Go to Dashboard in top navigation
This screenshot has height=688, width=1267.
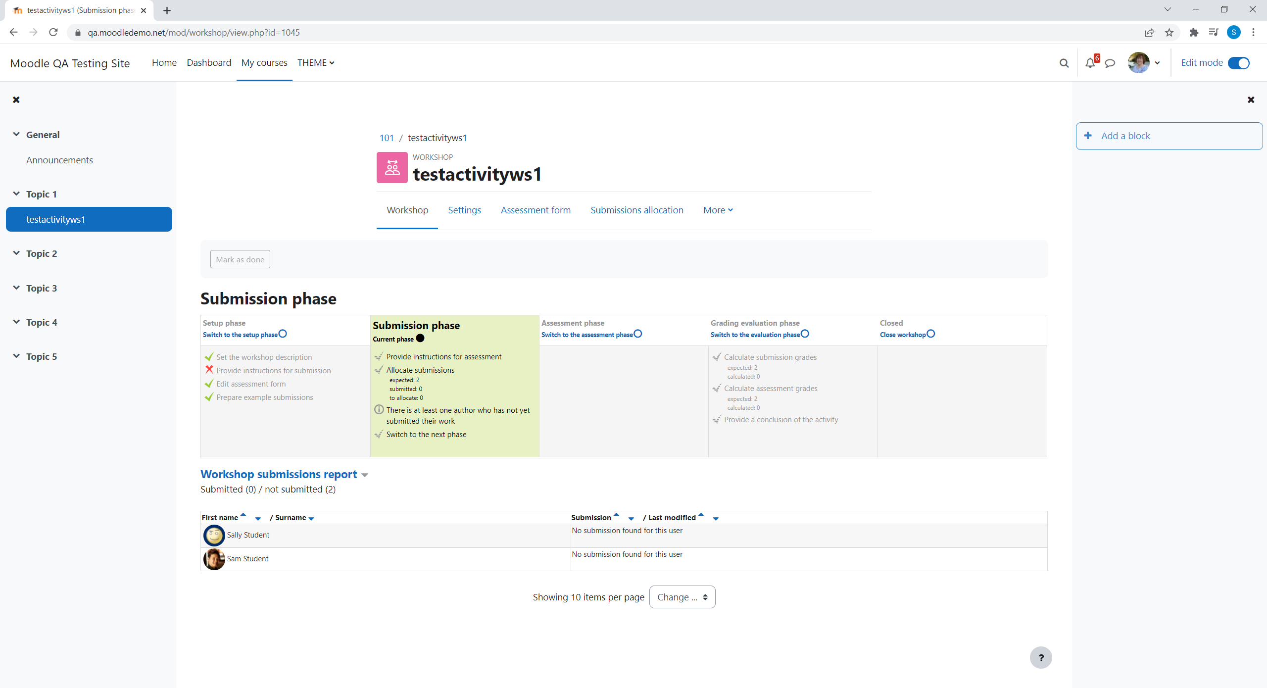point(209,63)
